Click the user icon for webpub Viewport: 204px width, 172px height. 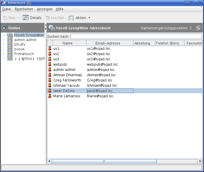tap(50, 64)
